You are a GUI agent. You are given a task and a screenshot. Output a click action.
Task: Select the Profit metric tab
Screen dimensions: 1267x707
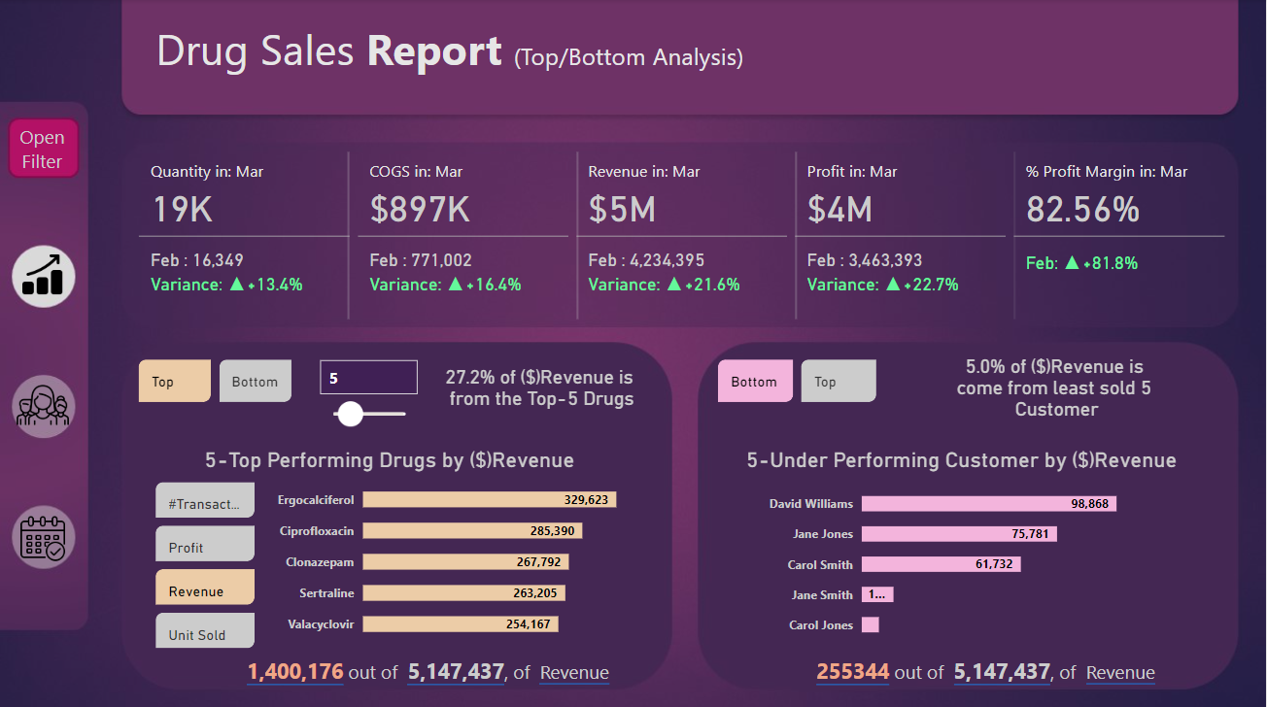click(204, 546)
